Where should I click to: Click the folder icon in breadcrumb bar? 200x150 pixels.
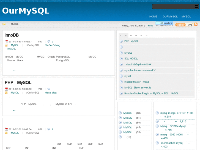(x=4, y=24)
